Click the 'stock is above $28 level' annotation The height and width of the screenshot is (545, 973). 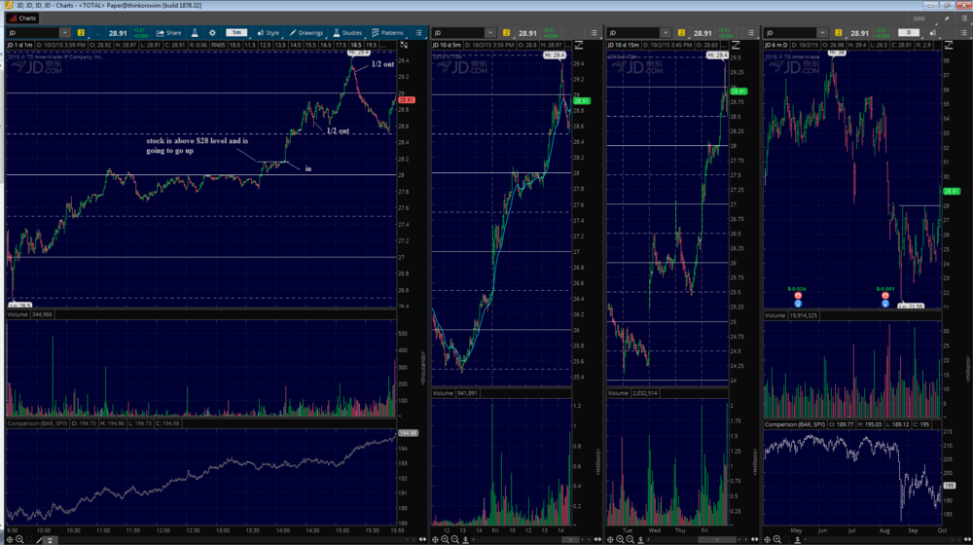(x=197, y=145)
